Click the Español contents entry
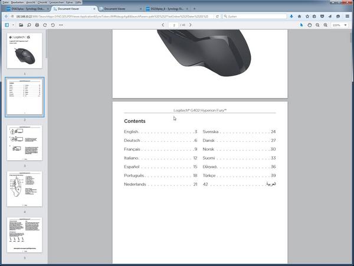 [x=160, y=167]
